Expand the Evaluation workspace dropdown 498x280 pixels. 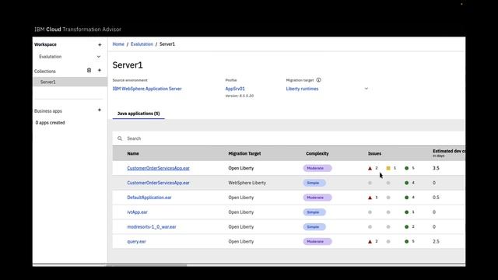[99, 57]
